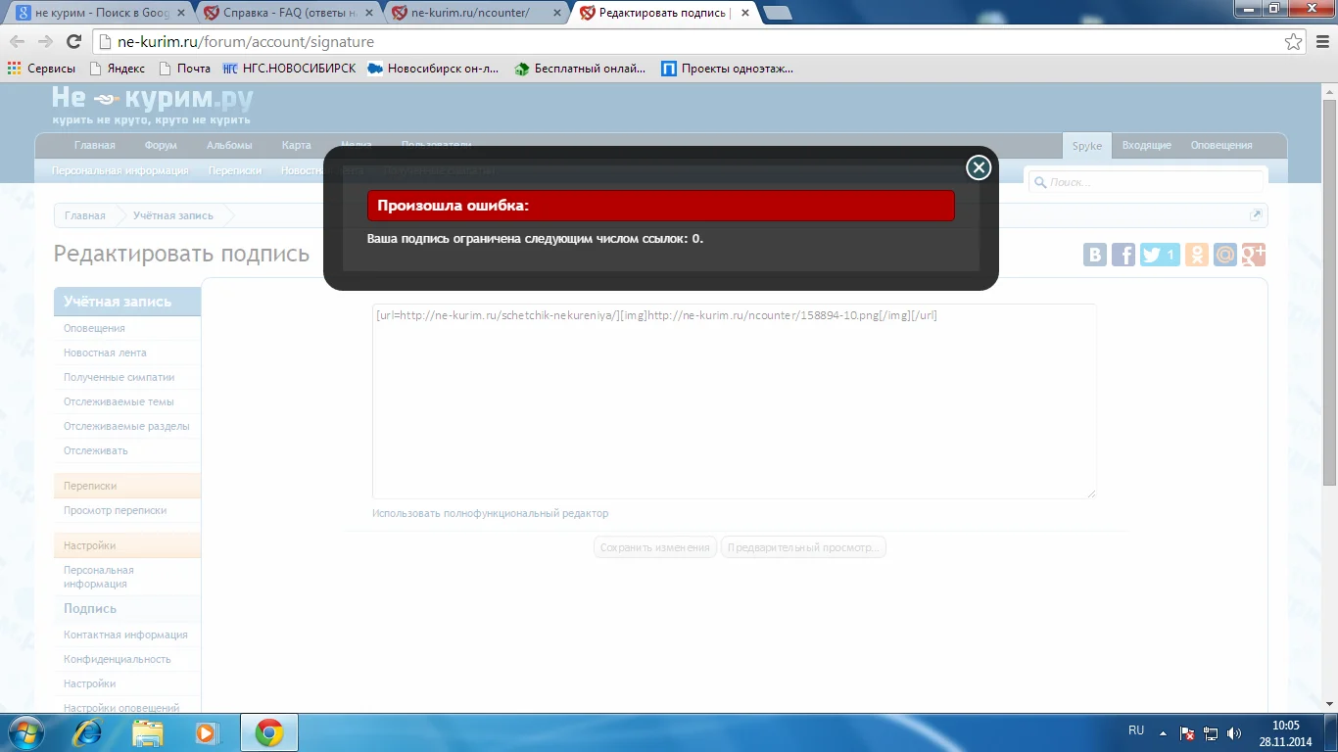Viewport: 1338px width, 752px height.
Task: Open the Яндекс bookmark
Action: [117, 69]
